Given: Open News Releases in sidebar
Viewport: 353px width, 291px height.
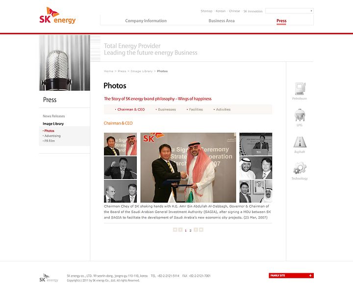Looking at the screenshot, I should coord(54,116).
